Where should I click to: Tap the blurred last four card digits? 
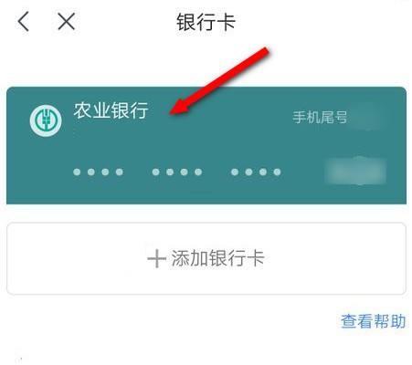point(355,171)
